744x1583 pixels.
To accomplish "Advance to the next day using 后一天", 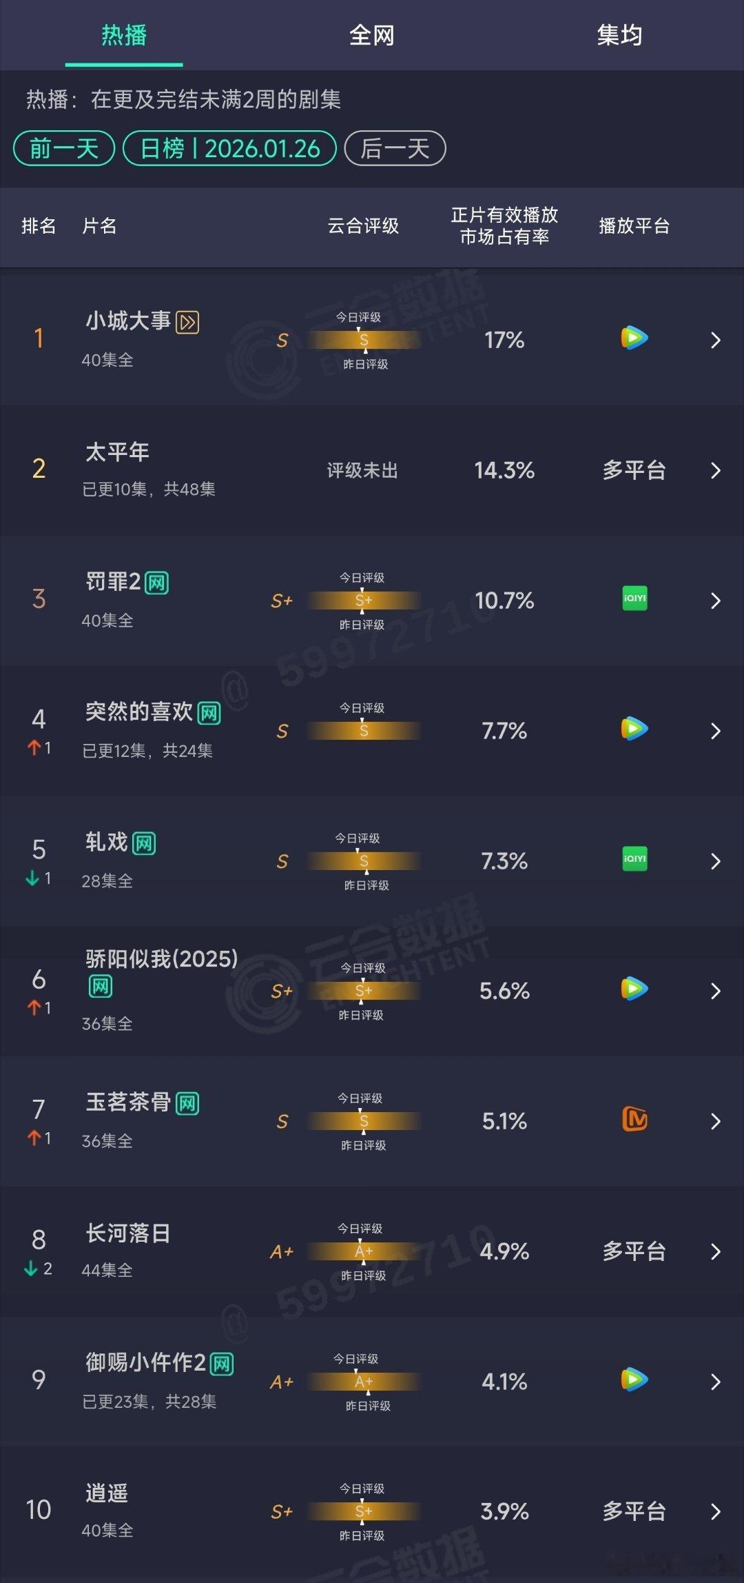I will (395, 148).
